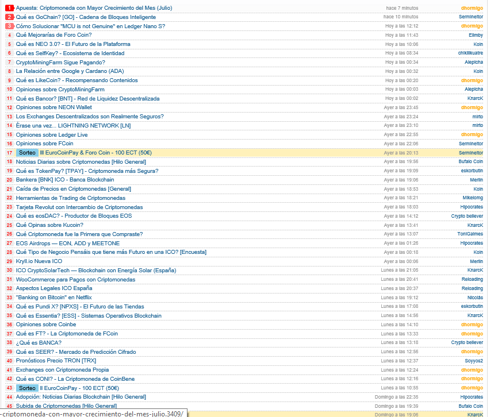Open 'ICO CryptoSolarTech' thread
This screenshot has width=490, height=417.
pos(96,271)
